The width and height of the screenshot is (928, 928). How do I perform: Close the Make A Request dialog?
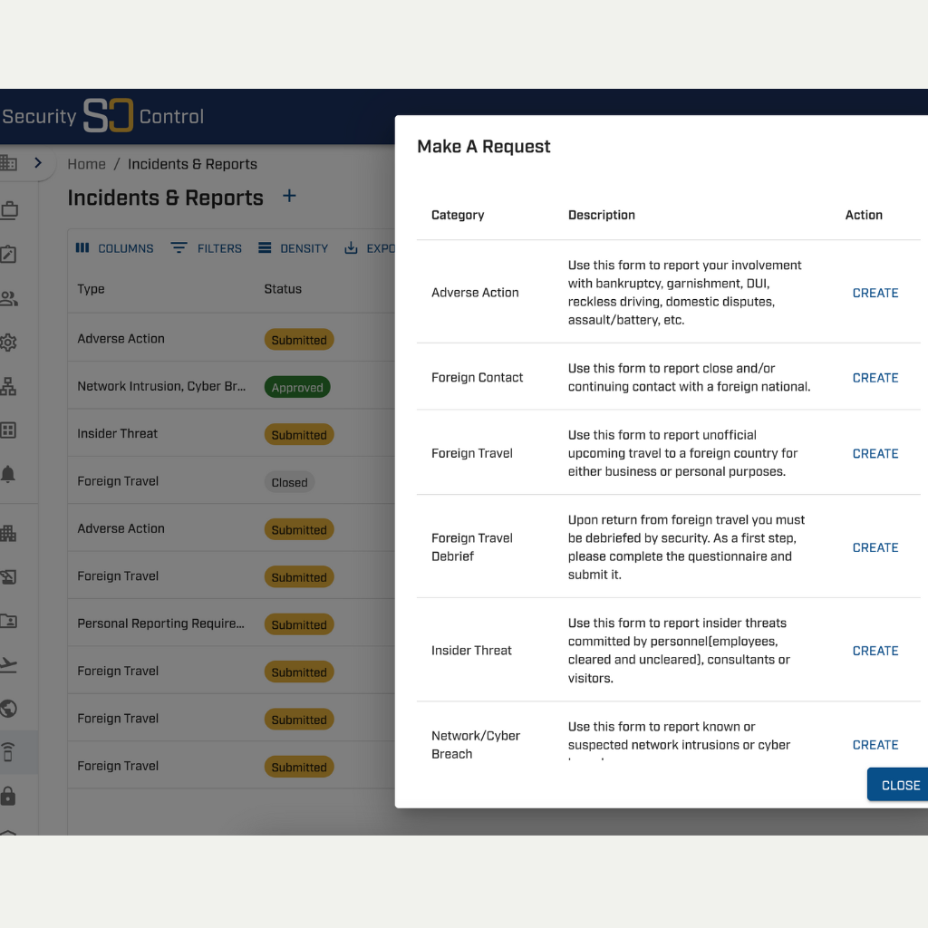[x=899, y=786]
